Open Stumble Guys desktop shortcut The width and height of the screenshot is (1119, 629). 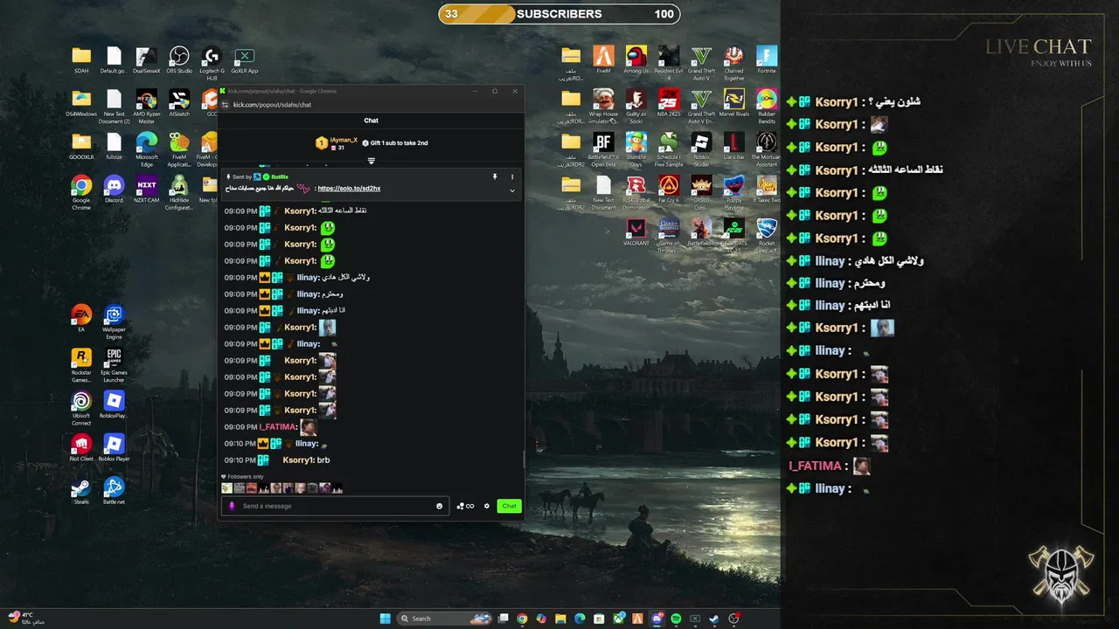coord(636,149)
